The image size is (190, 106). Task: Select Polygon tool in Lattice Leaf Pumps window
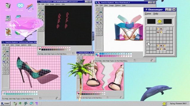pos(7,69)
